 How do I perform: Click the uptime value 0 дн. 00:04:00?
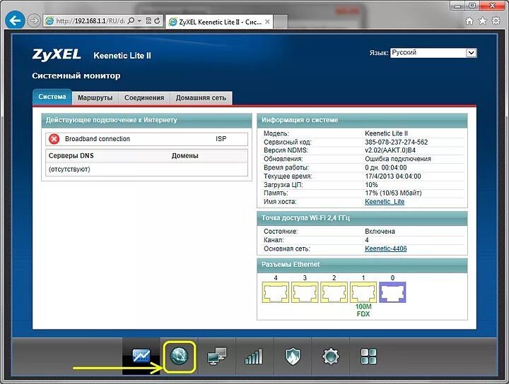click(x=386, y=167)
